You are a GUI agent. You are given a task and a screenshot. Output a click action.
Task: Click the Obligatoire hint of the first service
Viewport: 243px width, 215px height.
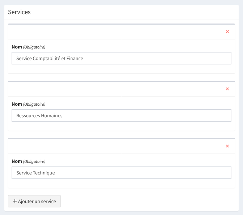tap(34, 47)
